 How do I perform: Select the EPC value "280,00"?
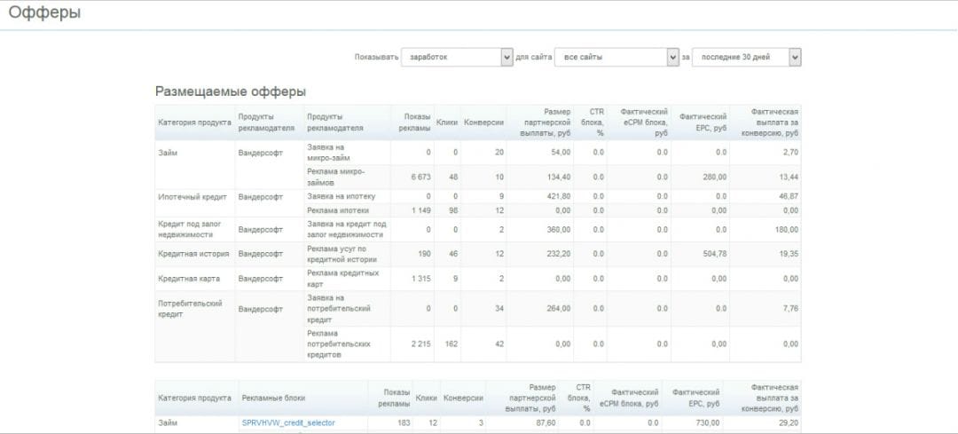(x=715, y=177)
